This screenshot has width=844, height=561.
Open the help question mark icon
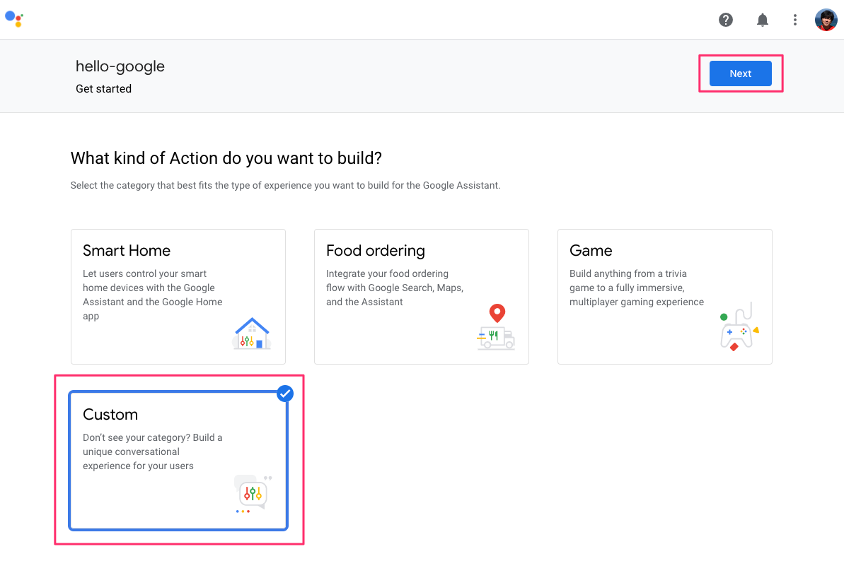[726, 20]
